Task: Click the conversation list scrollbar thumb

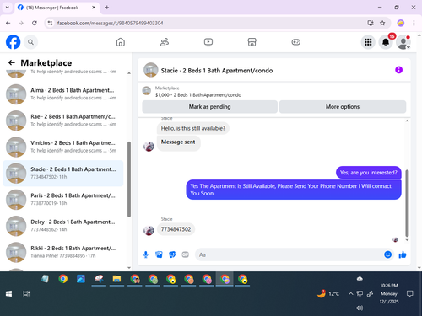Action: click(129, 179)
